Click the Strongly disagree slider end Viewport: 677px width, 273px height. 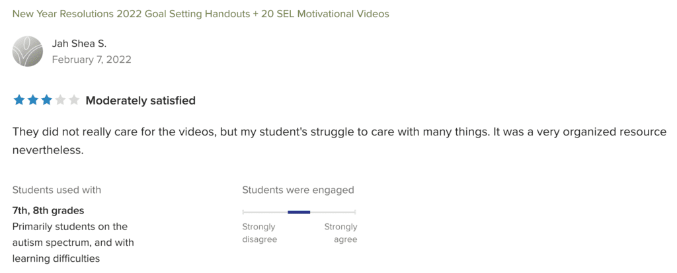tap(244, 212)
